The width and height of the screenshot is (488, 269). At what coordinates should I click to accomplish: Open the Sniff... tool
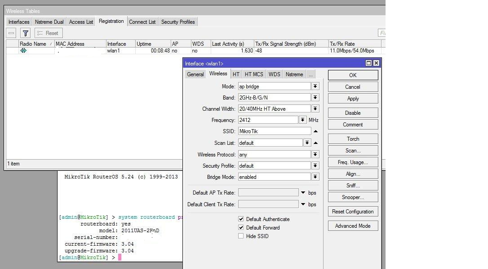click(x=353, y=186)
